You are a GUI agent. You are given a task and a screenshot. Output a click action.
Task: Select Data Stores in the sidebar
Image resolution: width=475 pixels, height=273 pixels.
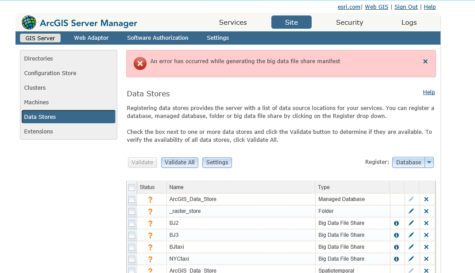[x=69, y=117]
